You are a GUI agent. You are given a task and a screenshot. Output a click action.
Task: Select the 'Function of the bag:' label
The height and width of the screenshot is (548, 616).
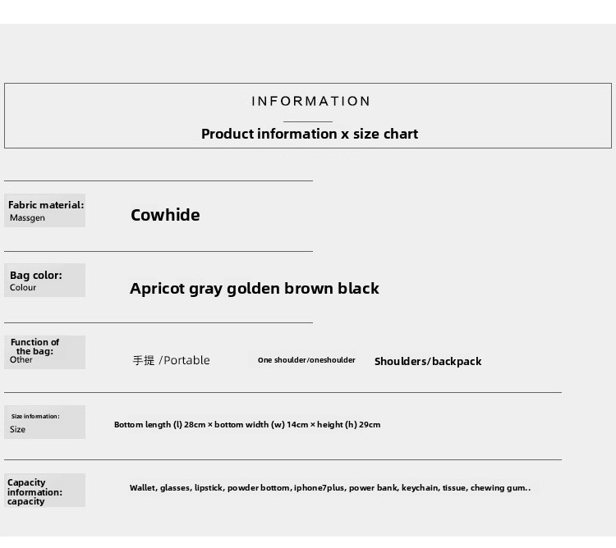click(x=34, y=347)
